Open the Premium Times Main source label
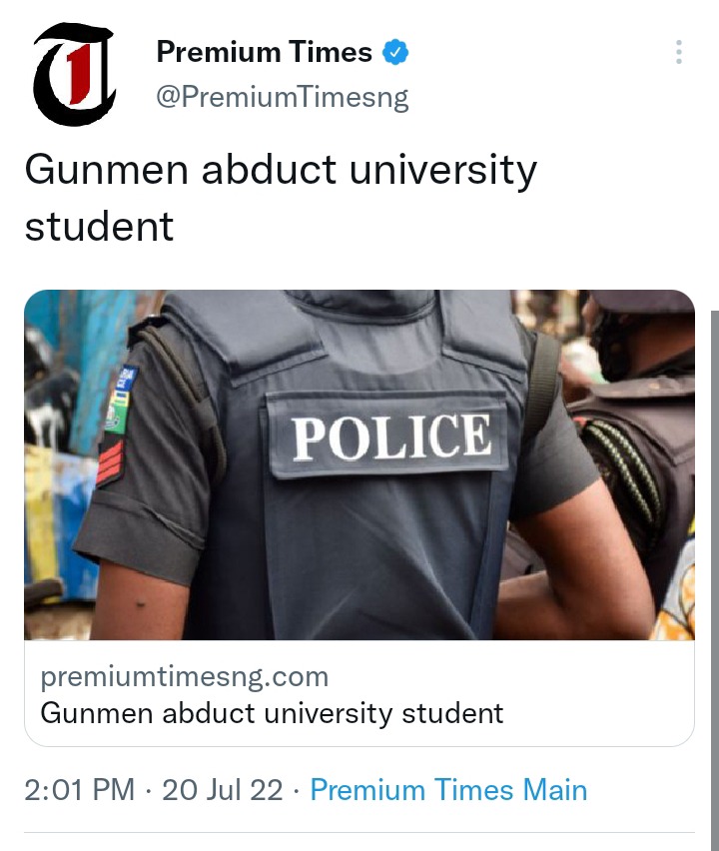Viewport: 719px width, 851px height. [x=448, y=790]
